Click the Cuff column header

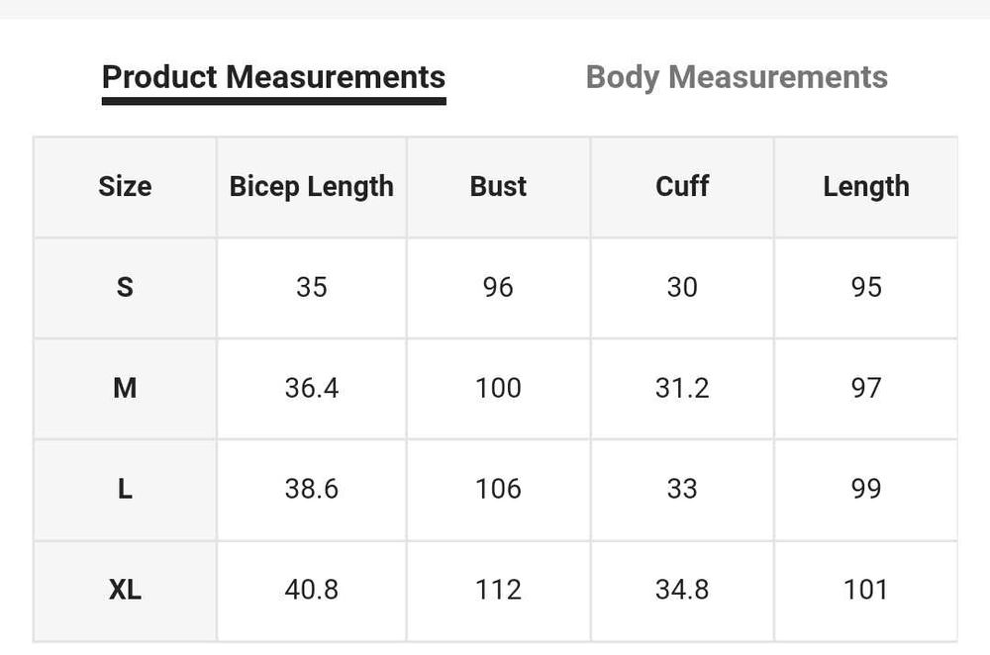(682, 186)
